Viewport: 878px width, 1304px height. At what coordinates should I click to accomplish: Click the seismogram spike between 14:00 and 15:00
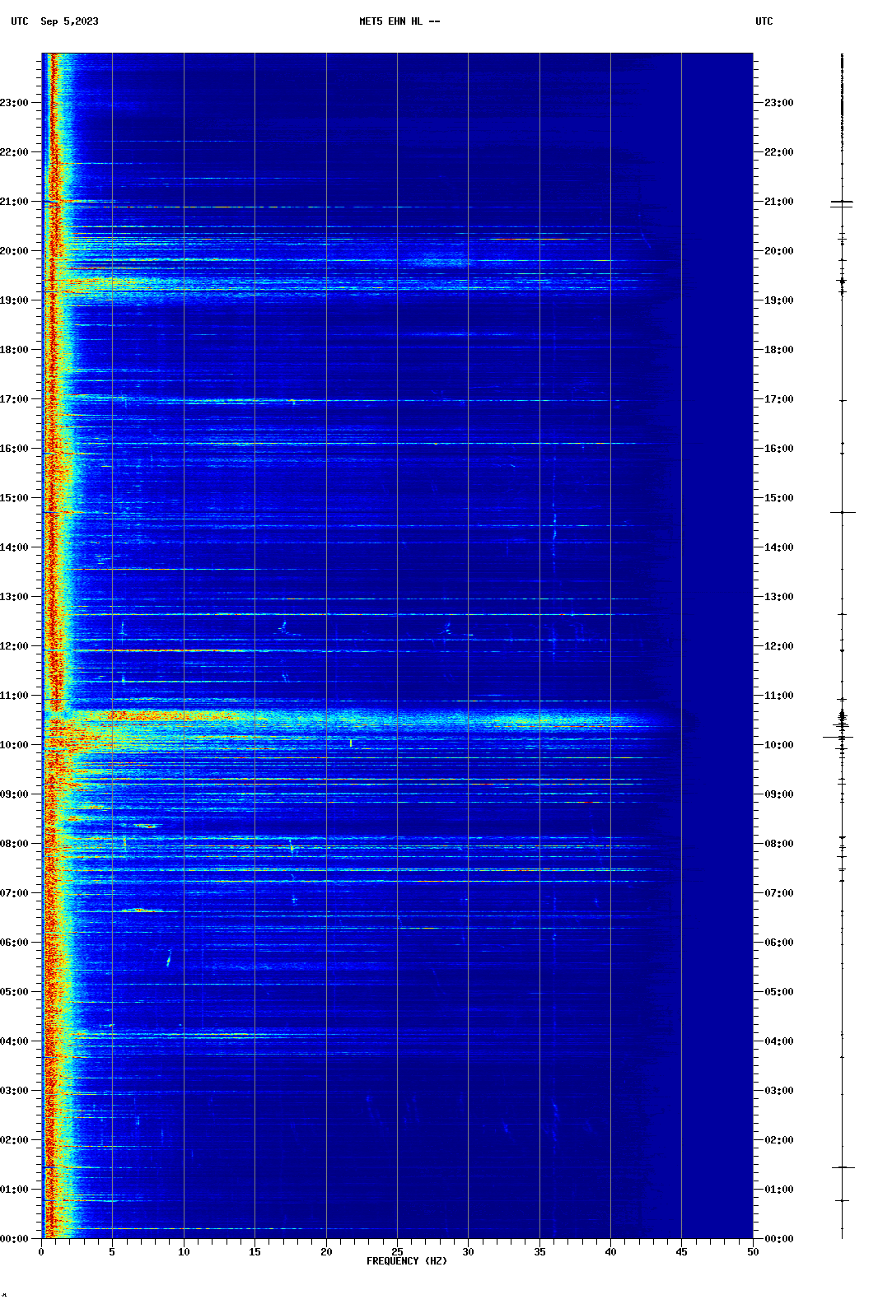[842, 512]
